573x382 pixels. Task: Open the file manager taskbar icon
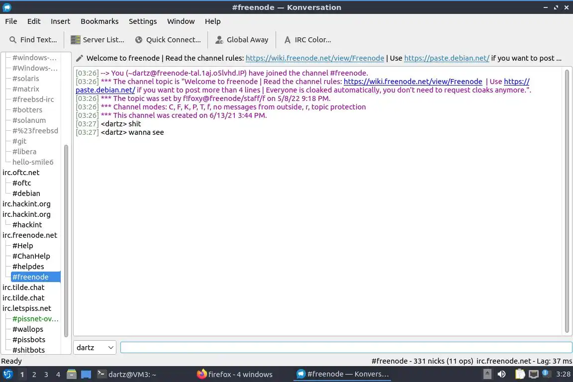click(x=72, y=375)
